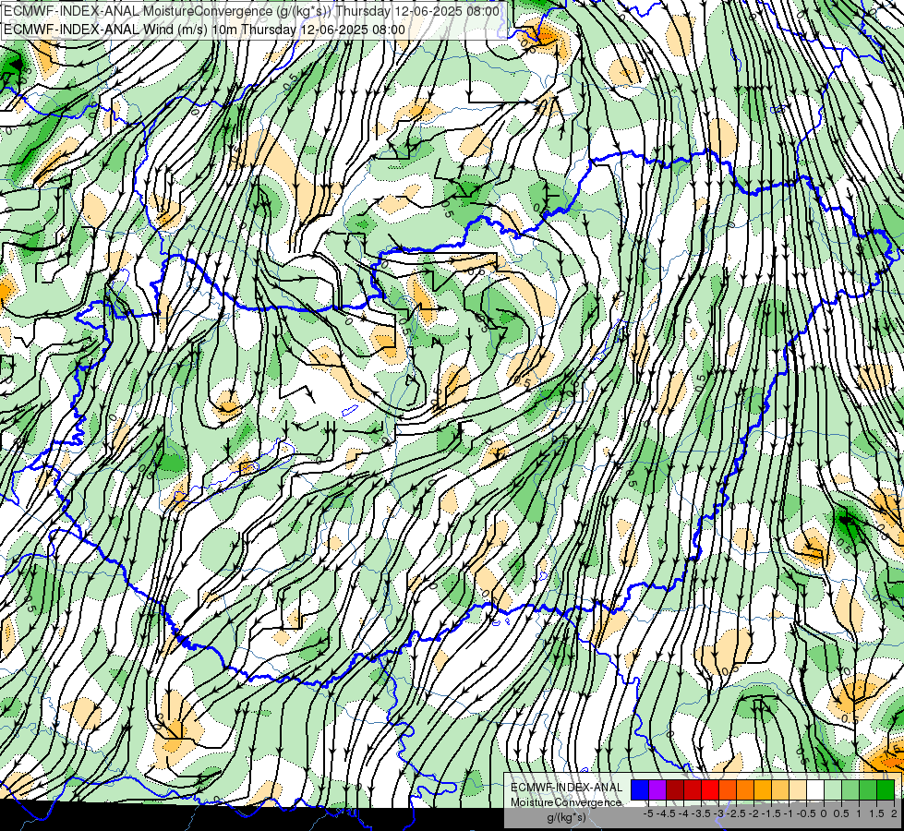Viewport: 904px width, 831px height.
Task: Click the legend scale tick label -4.5
Action: click(x=666, y=813)
